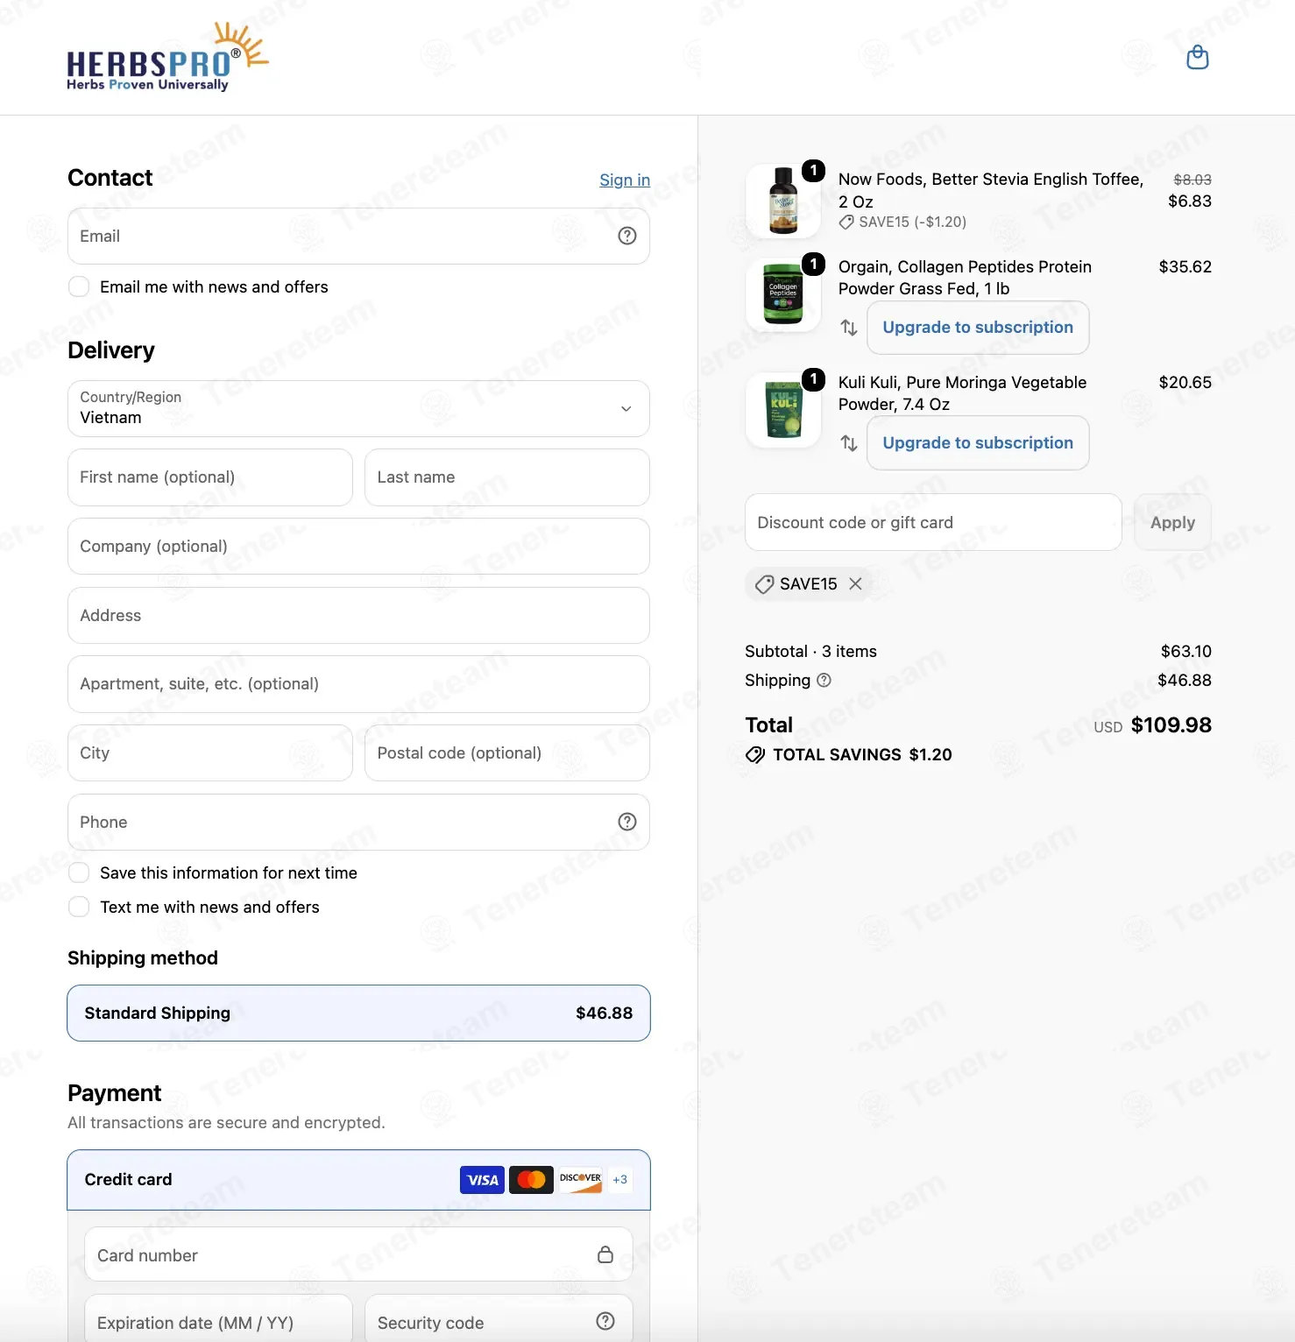Viewport: 1295px width, 1342px height.
Task: Check Email me with news and offers
Action: click(x=79, y=286)
